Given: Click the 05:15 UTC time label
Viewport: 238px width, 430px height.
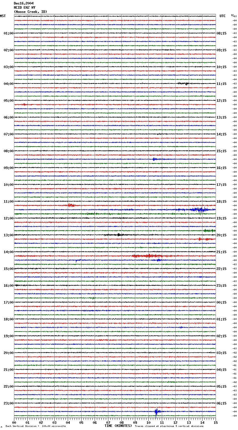Looking at the screenshot, I should click(x=221, y=387).
